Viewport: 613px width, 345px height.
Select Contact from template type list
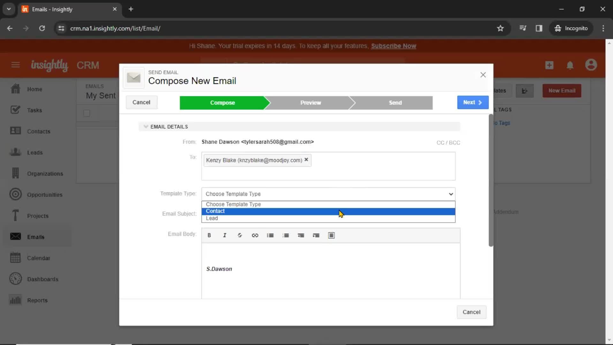329,211
